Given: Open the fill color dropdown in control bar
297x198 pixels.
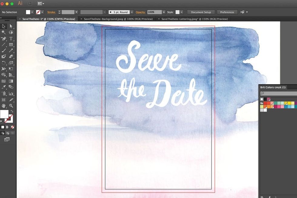Looking at the screenshot, I should [32, 12].
